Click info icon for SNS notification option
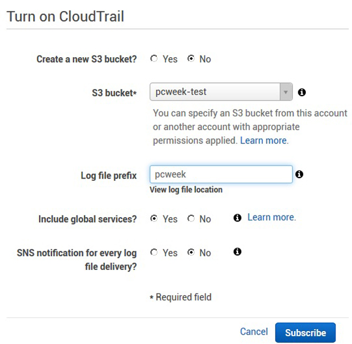Viewport: 352px width, 344px height. pos(238,252)
